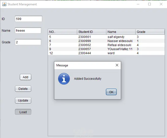Select the cell with name Nasser eldesouki
This screenshot has width=167, height=138.
(121, 41)
